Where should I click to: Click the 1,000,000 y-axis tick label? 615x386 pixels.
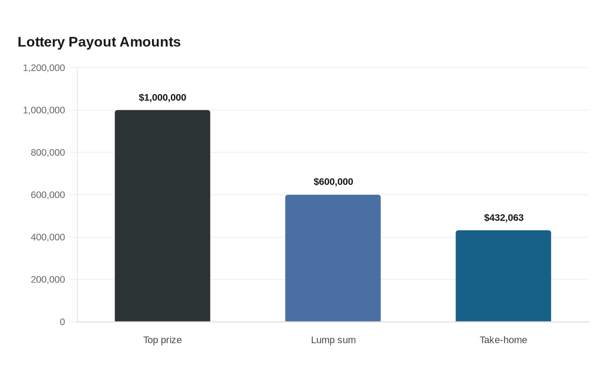[44, 110]
